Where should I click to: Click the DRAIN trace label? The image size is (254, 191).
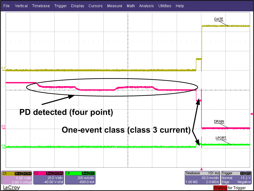coord(219,121)
